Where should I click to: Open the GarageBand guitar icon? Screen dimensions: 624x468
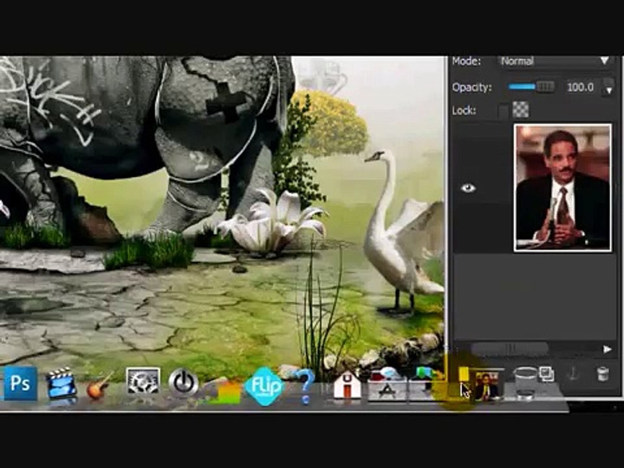click(x=100, y=385)
